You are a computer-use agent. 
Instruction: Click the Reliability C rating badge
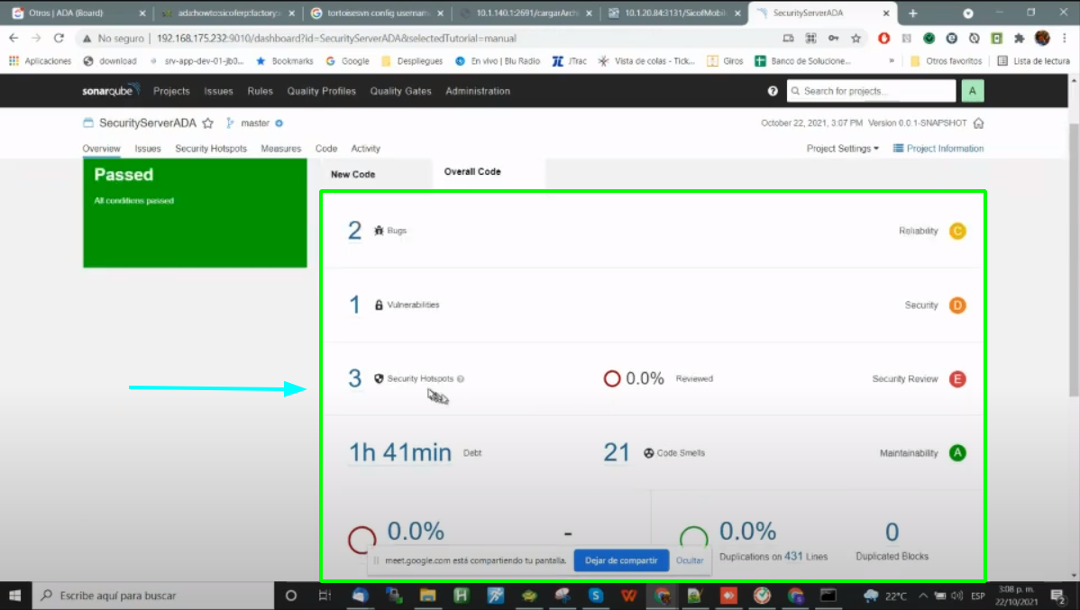tap(957, 231)
